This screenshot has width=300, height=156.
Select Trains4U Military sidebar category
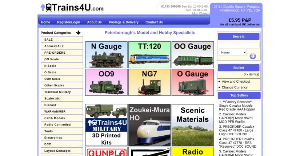(62, 92)
